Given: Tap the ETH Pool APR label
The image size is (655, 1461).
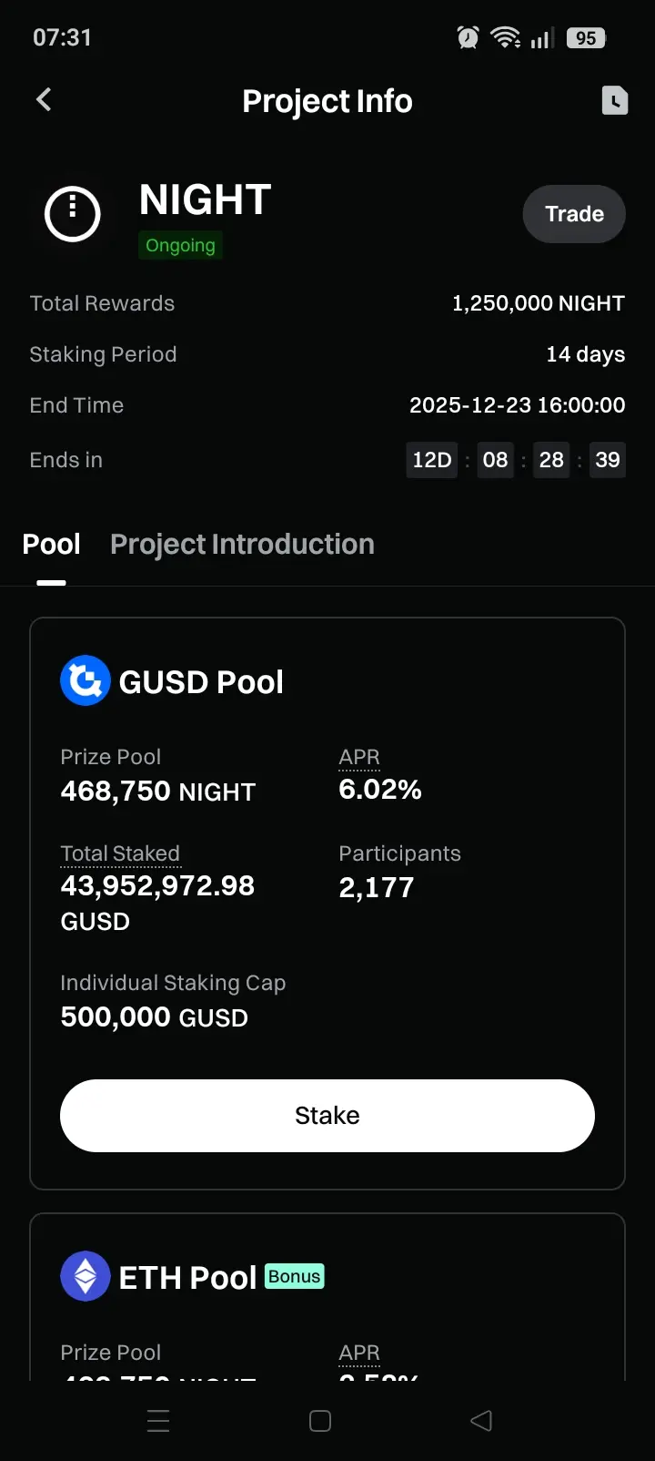Looking at the screenshot, I should tap(359, 1354).
